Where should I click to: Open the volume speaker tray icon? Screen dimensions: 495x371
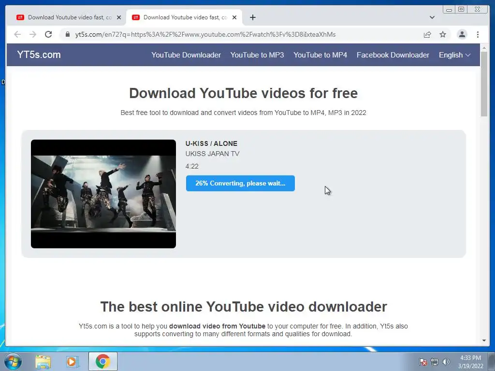pyautogui.click(x=446, y=362)
